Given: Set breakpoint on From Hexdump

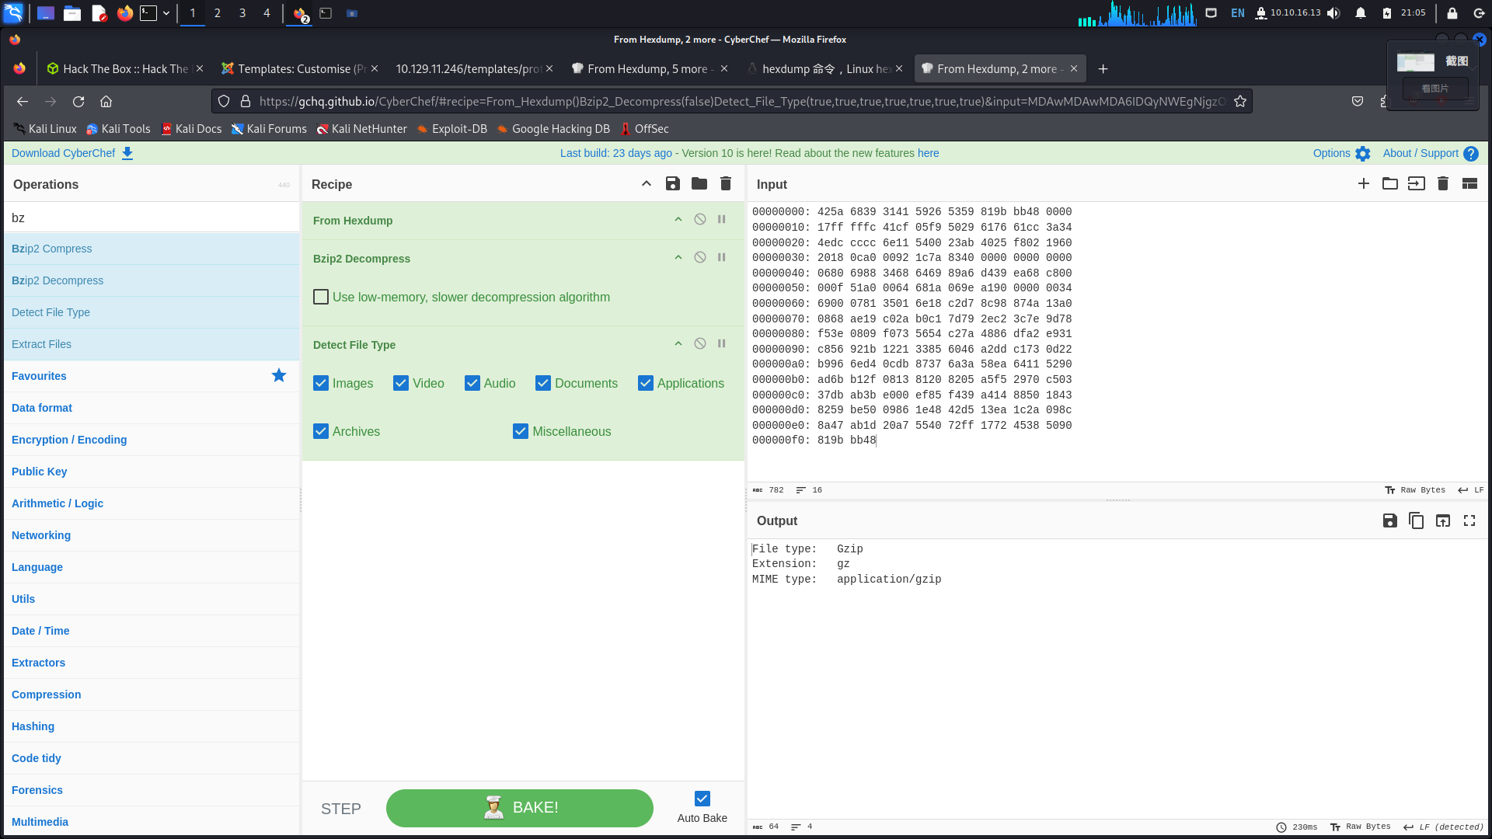Looking at the screenshot, I should [x=722, y=220].
